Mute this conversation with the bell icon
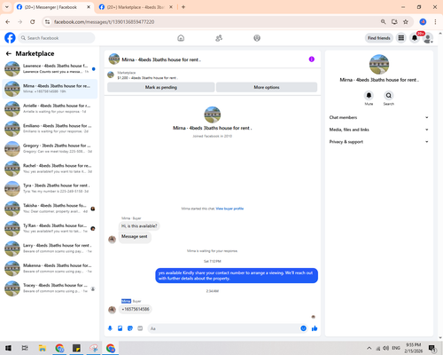 click(369, 95)
